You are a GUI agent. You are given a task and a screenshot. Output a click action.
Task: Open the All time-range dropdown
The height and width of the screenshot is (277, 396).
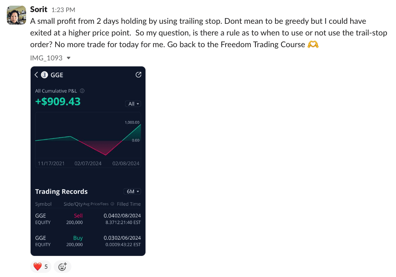133,104
